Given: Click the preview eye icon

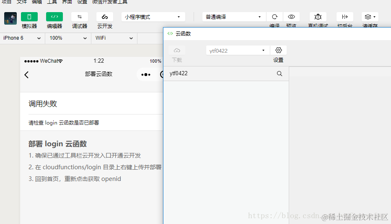Looking at the screenshot, I should point(291,17).
